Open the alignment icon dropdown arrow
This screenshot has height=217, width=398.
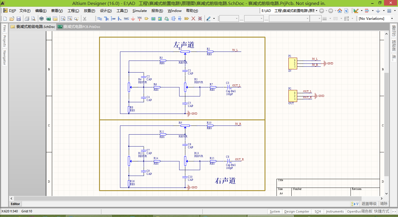373,10
